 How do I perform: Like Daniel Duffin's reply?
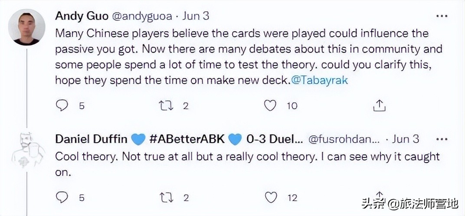271,197
